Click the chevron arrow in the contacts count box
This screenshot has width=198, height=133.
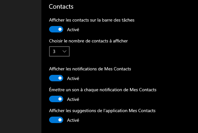(65, 51)
